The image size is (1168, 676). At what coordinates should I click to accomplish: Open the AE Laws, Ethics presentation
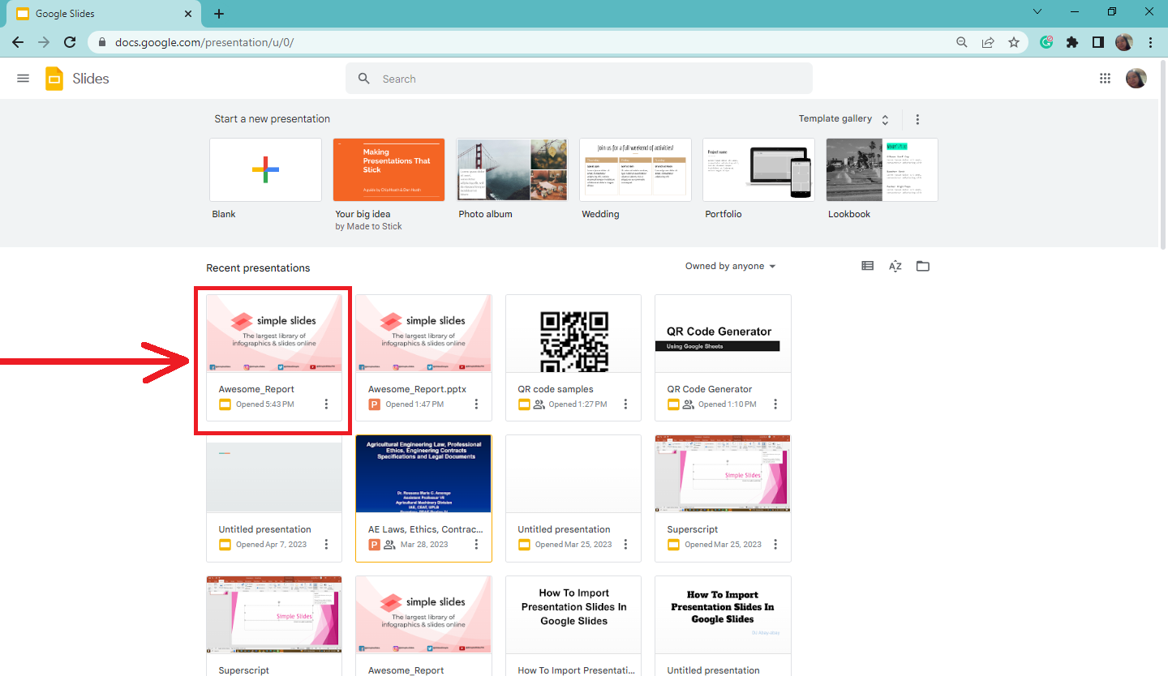(x=423, y=498)
